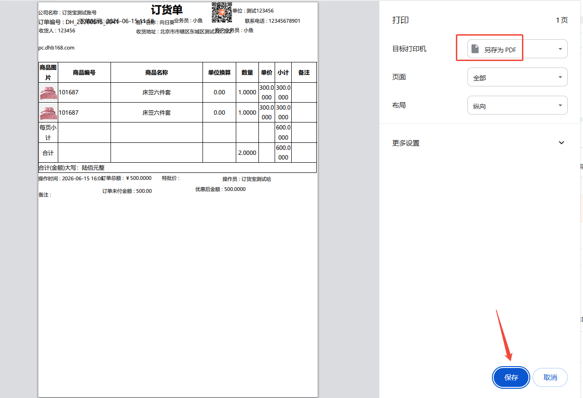Click the 操作员 : 订货宝测试哈 text
The image size is (583, 398).
pos(246,179)
